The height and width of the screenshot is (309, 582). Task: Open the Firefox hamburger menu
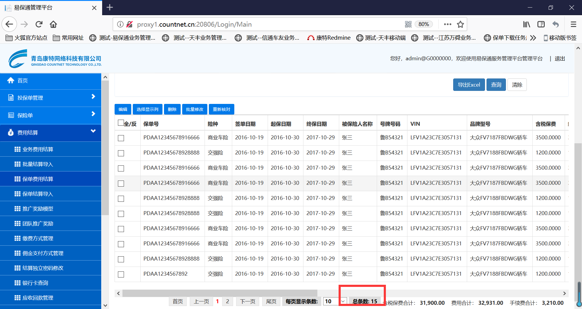[x=573, y=24]
